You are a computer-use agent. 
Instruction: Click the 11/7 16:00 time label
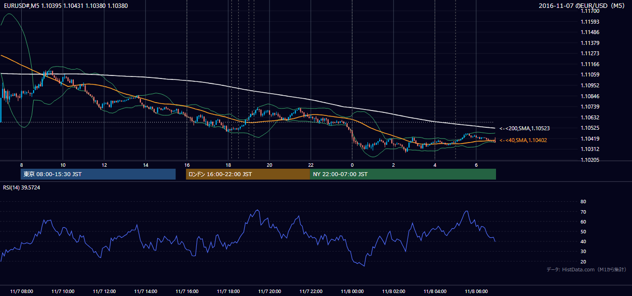(187, 291)
